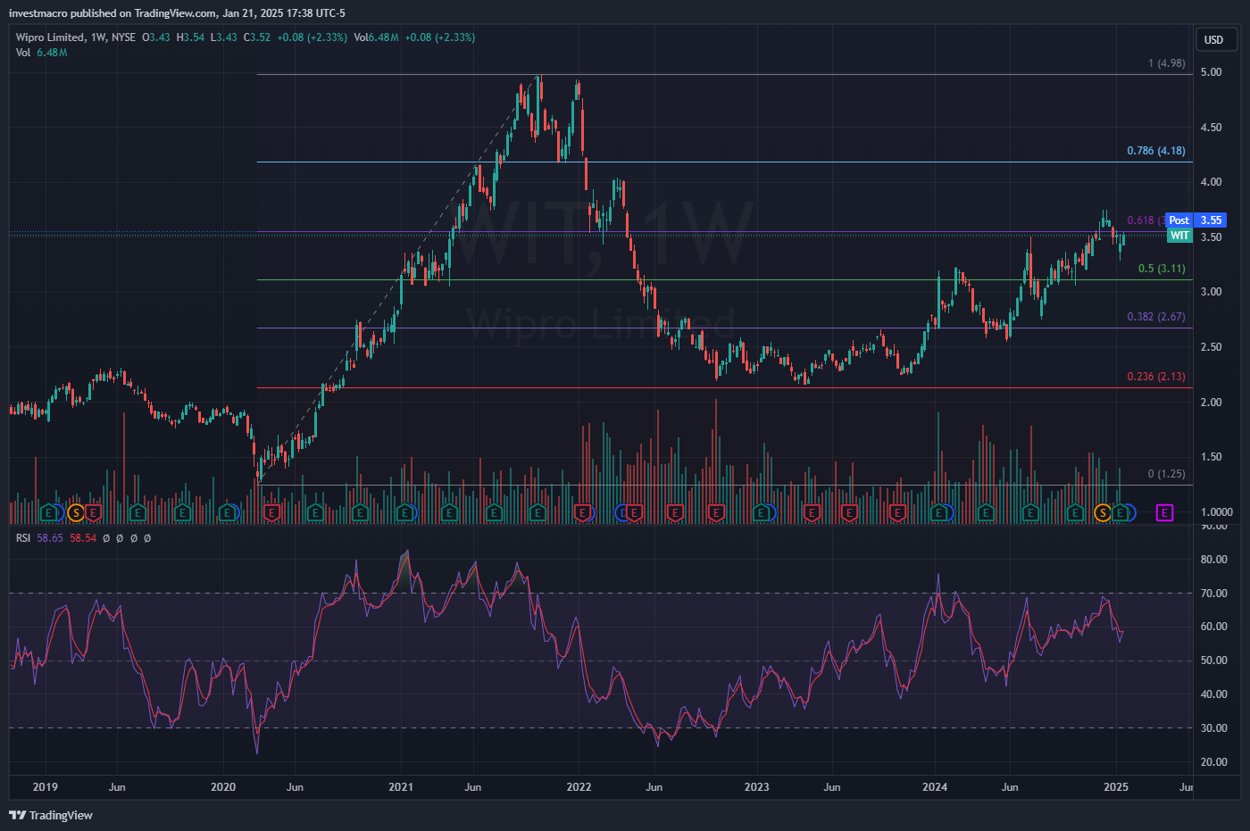Select the WIT price tag
This screenshot has width=1250, height=831.
pos(1179,236)
